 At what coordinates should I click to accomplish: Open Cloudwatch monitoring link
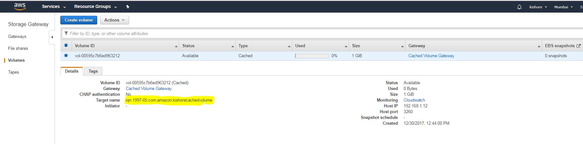pyautogui.click(x=414, y=100)
